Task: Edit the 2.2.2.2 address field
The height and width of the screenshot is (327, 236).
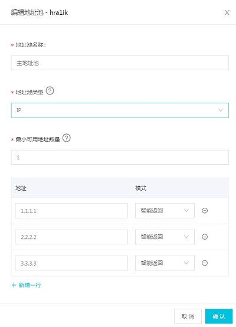Action: [71, 237]
